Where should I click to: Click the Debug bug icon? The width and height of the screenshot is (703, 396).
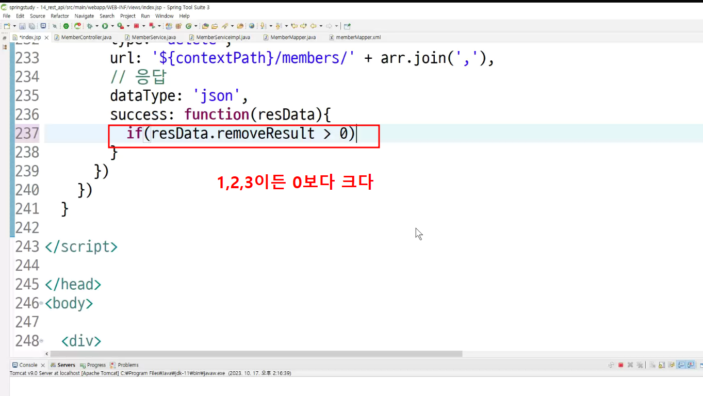(89, 26)
